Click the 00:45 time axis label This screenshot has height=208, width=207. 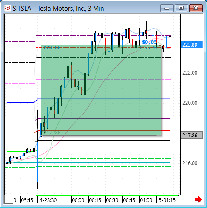[x=129, y=200]
